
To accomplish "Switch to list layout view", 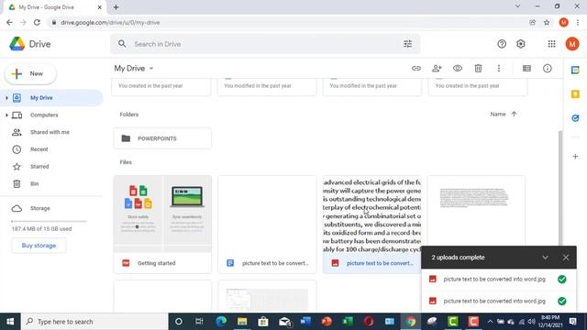I will pos(526,69).
